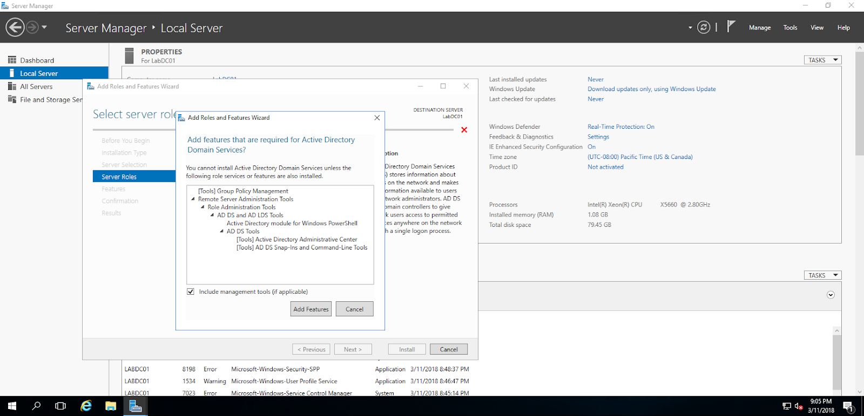
Task: Click the back navigation arrow in Server Manager
Action: [x=15, y=27]
